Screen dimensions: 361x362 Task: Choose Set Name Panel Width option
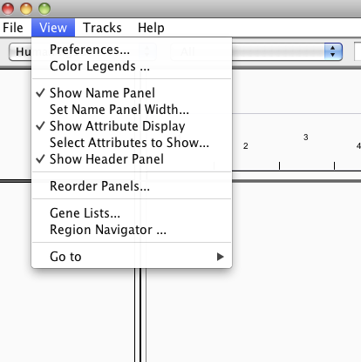[132, 110]
